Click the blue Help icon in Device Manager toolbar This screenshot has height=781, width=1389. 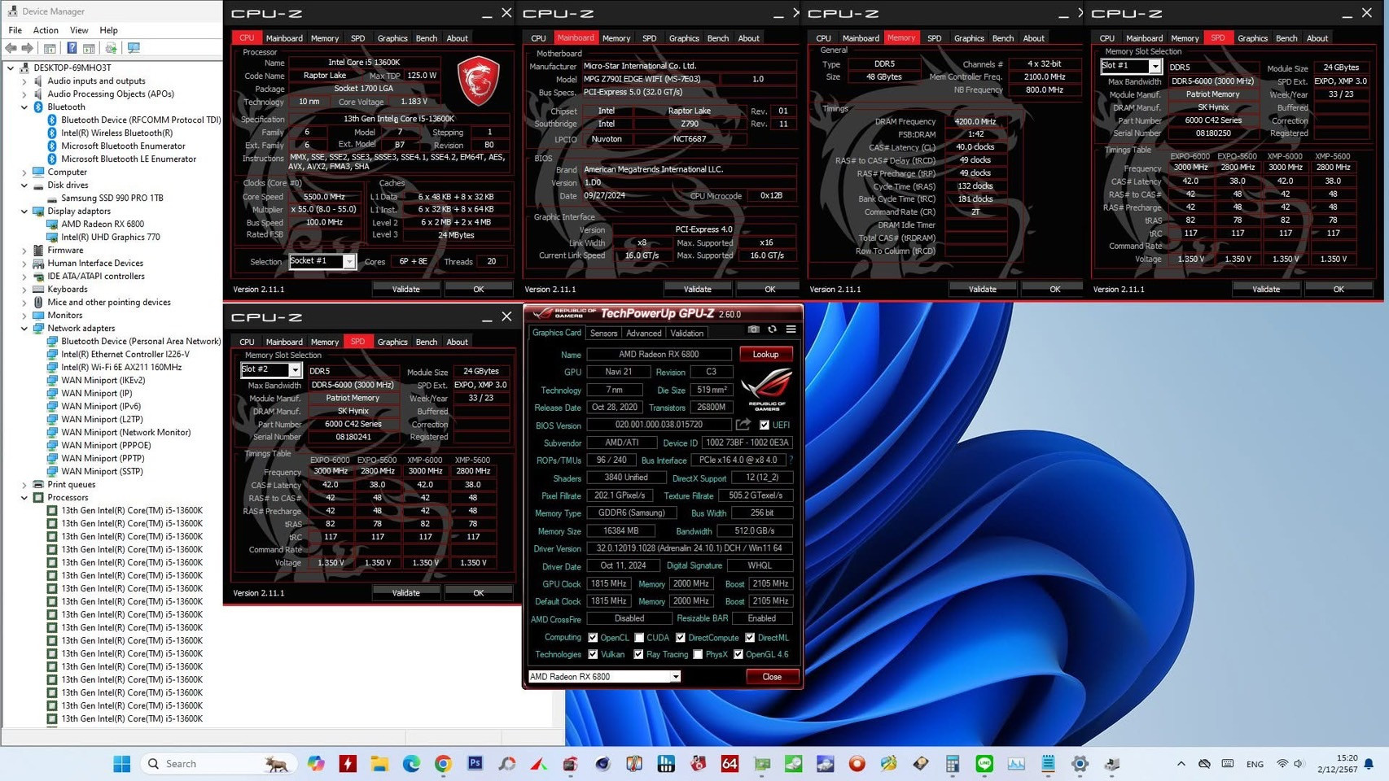[72, 48]
